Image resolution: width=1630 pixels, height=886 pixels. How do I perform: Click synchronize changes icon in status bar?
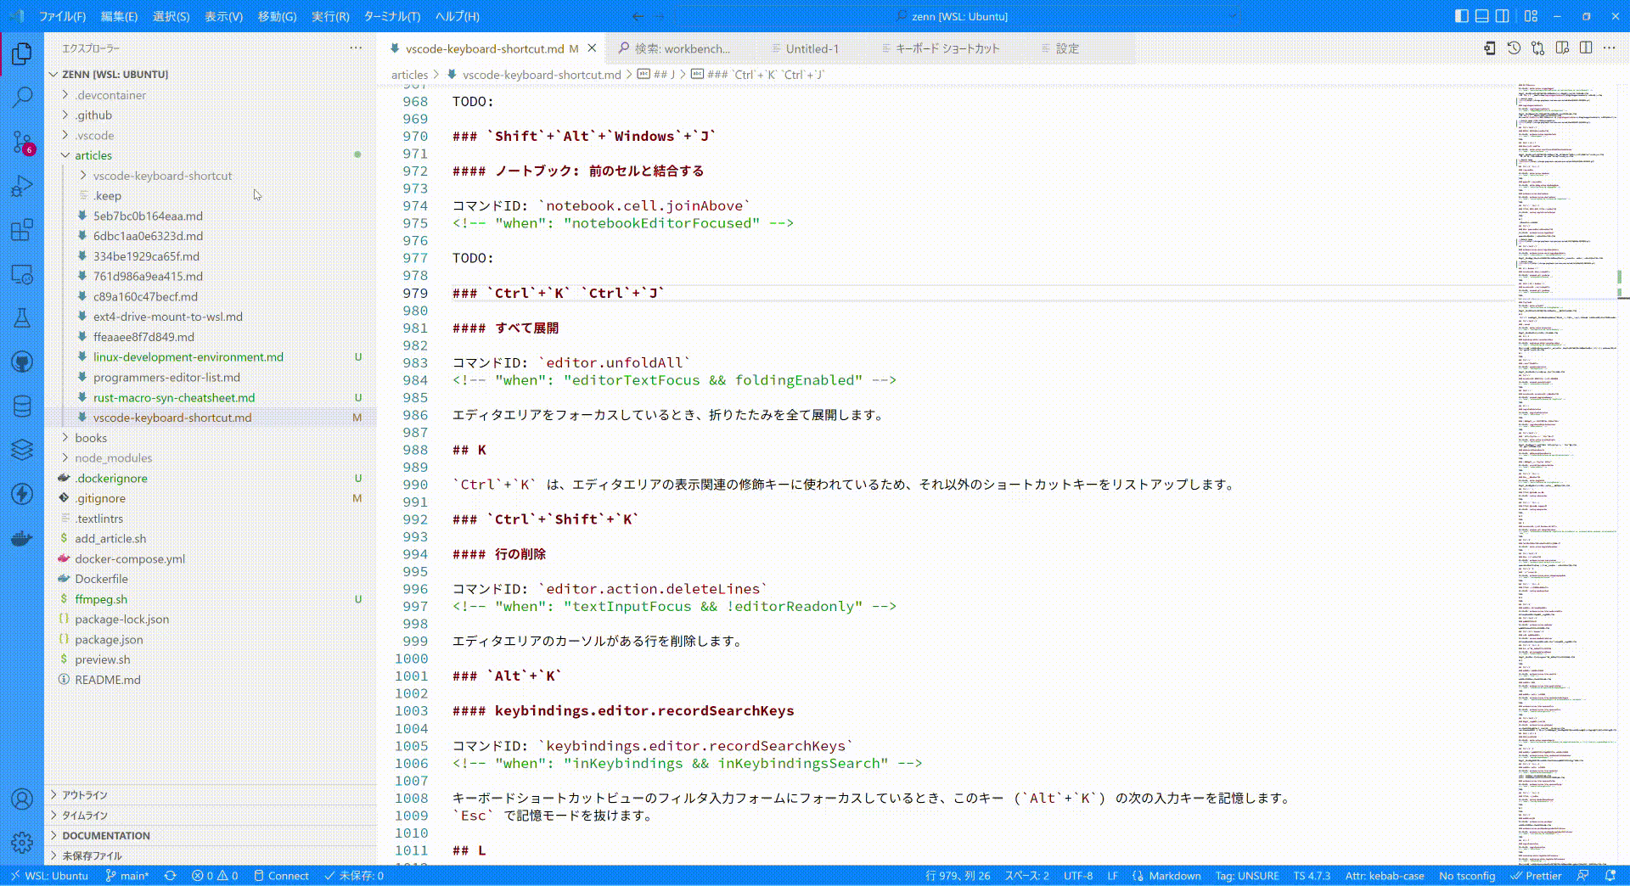point(170,876)
